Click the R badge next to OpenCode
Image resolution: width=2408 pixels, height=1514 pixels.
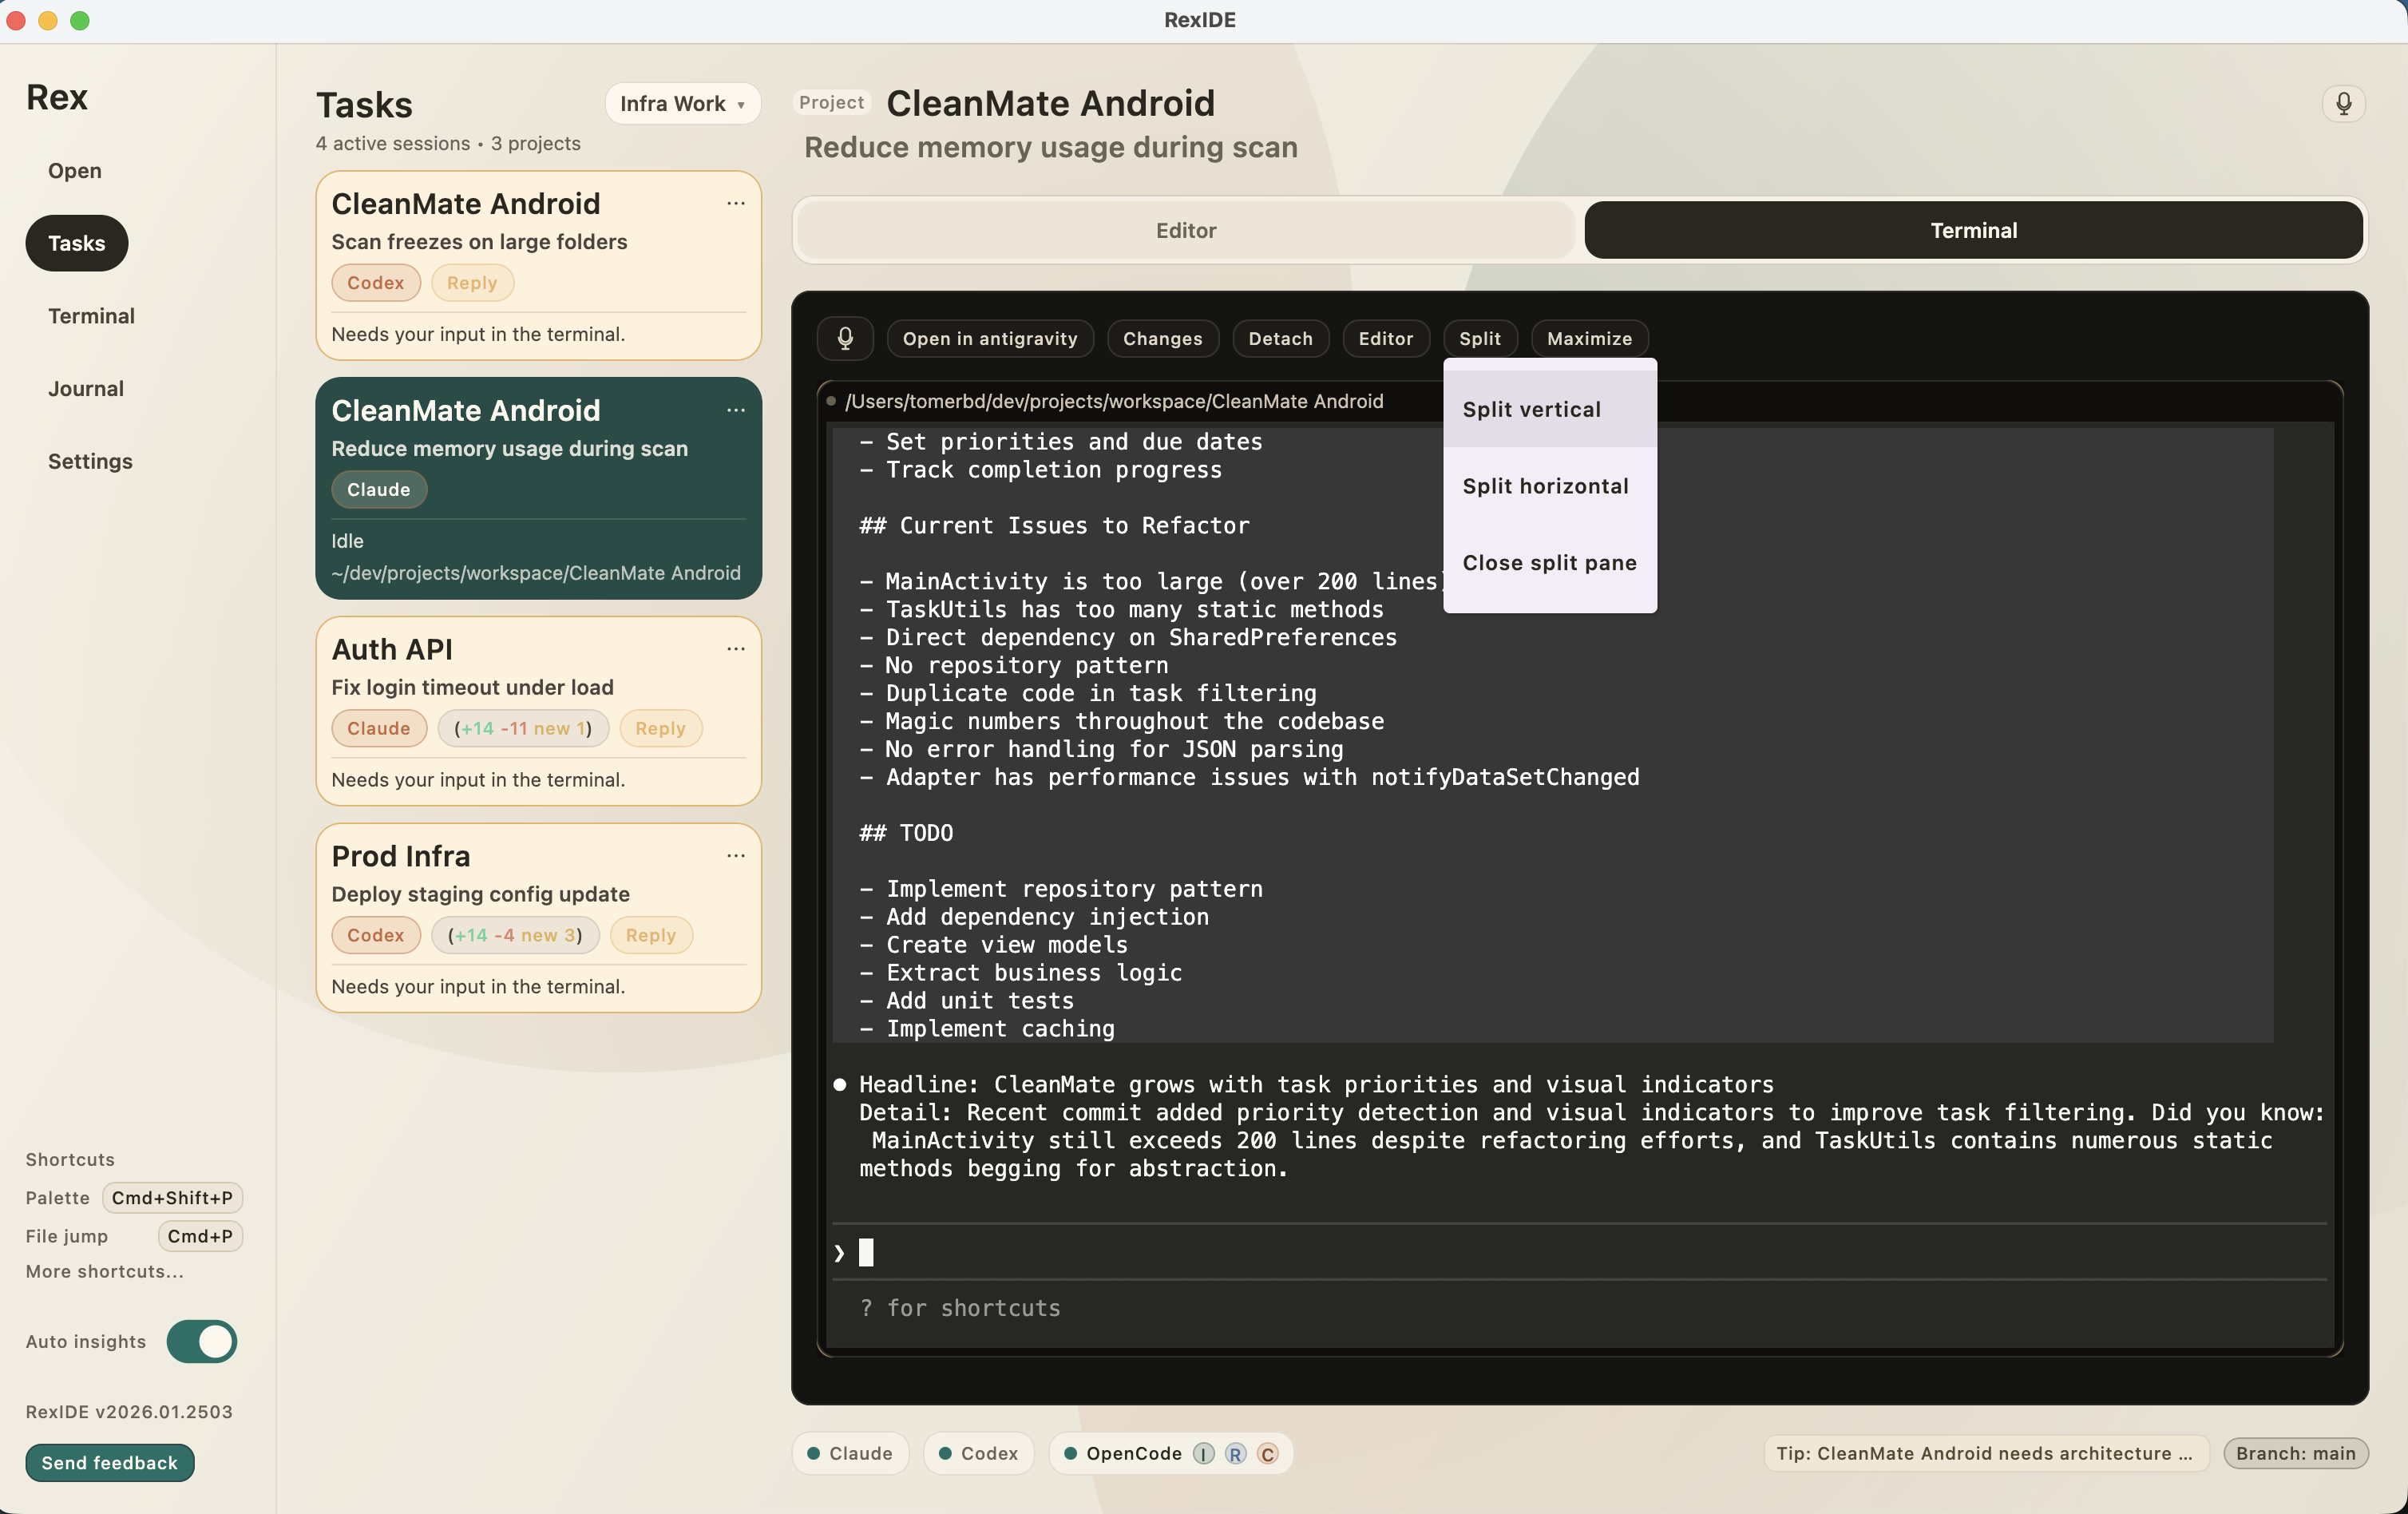click(1236, 1455)
